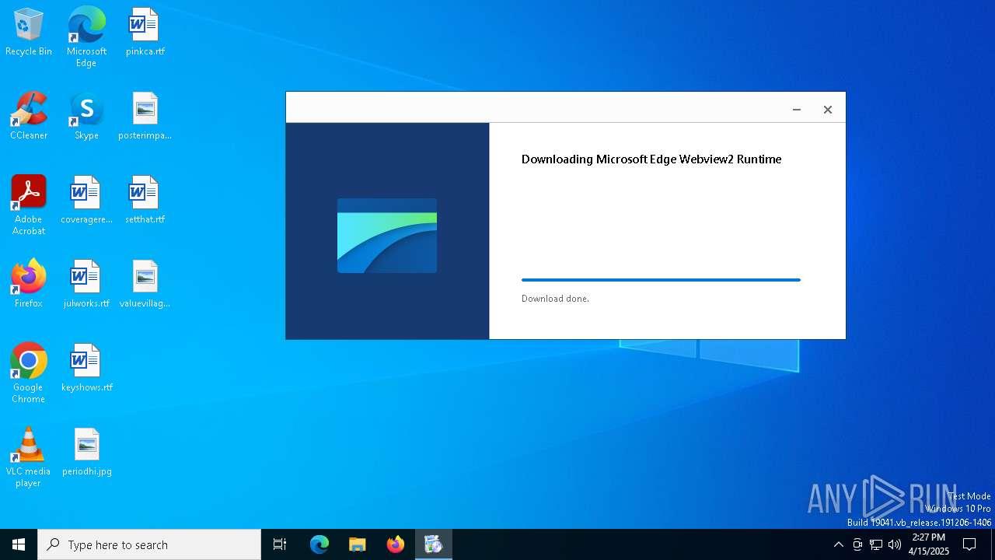The height and width of the screenshot is (560, 995).
Task: Select the CCleaner desktop shortcut
Action: click(x=29, y=117)
